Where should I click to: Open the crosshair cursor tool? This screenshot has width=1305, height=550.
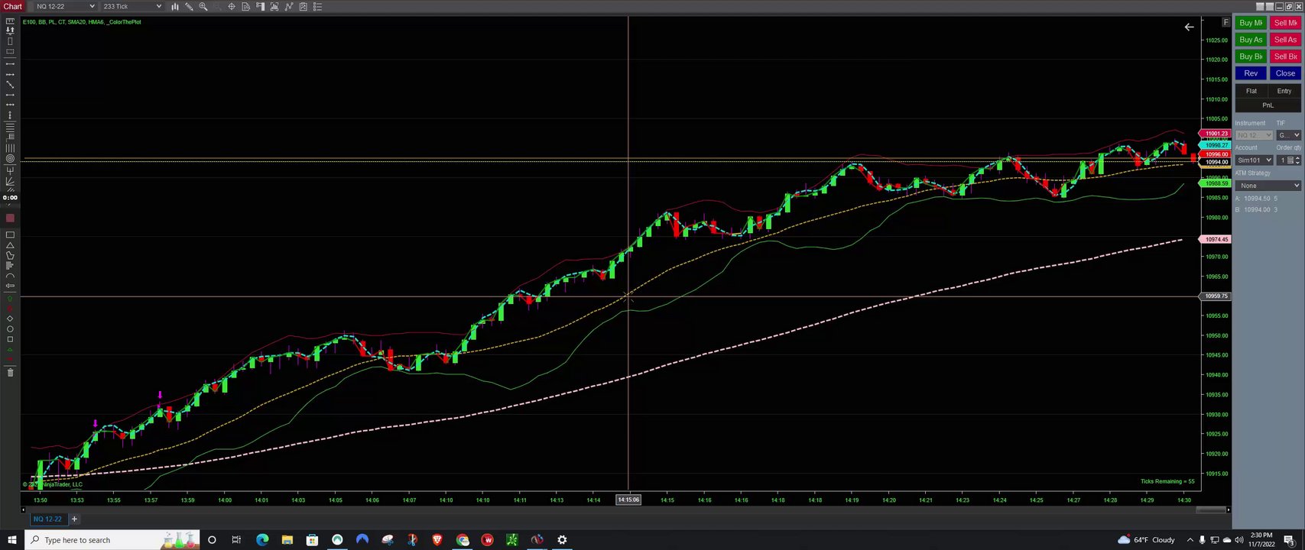232,6
